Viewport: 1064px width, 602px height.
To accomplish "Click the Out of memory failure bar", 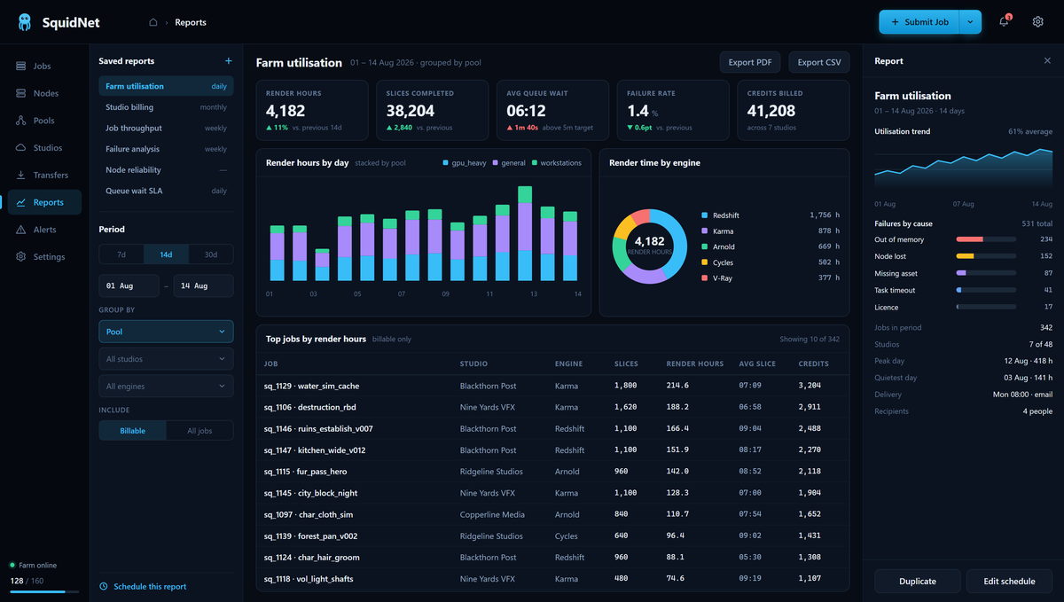I will (986, 239).
